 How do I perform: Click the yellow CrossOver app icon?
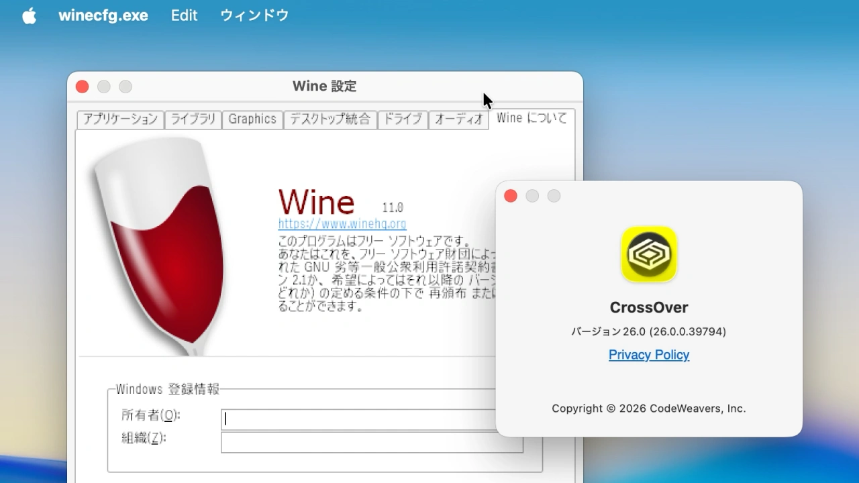[x=648, y=254]
